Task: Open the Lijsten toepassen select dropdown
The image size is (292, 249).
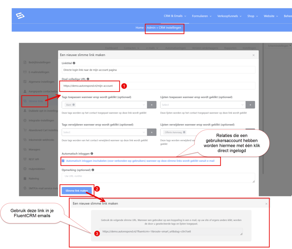Action: tap(242, 105)
